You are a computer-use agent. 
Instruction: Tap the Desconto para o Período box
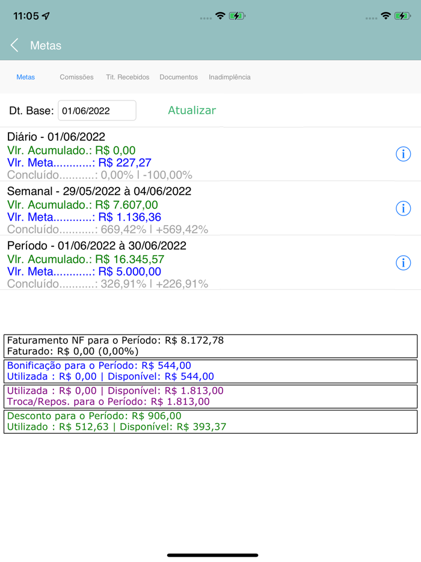coord(210,422)
